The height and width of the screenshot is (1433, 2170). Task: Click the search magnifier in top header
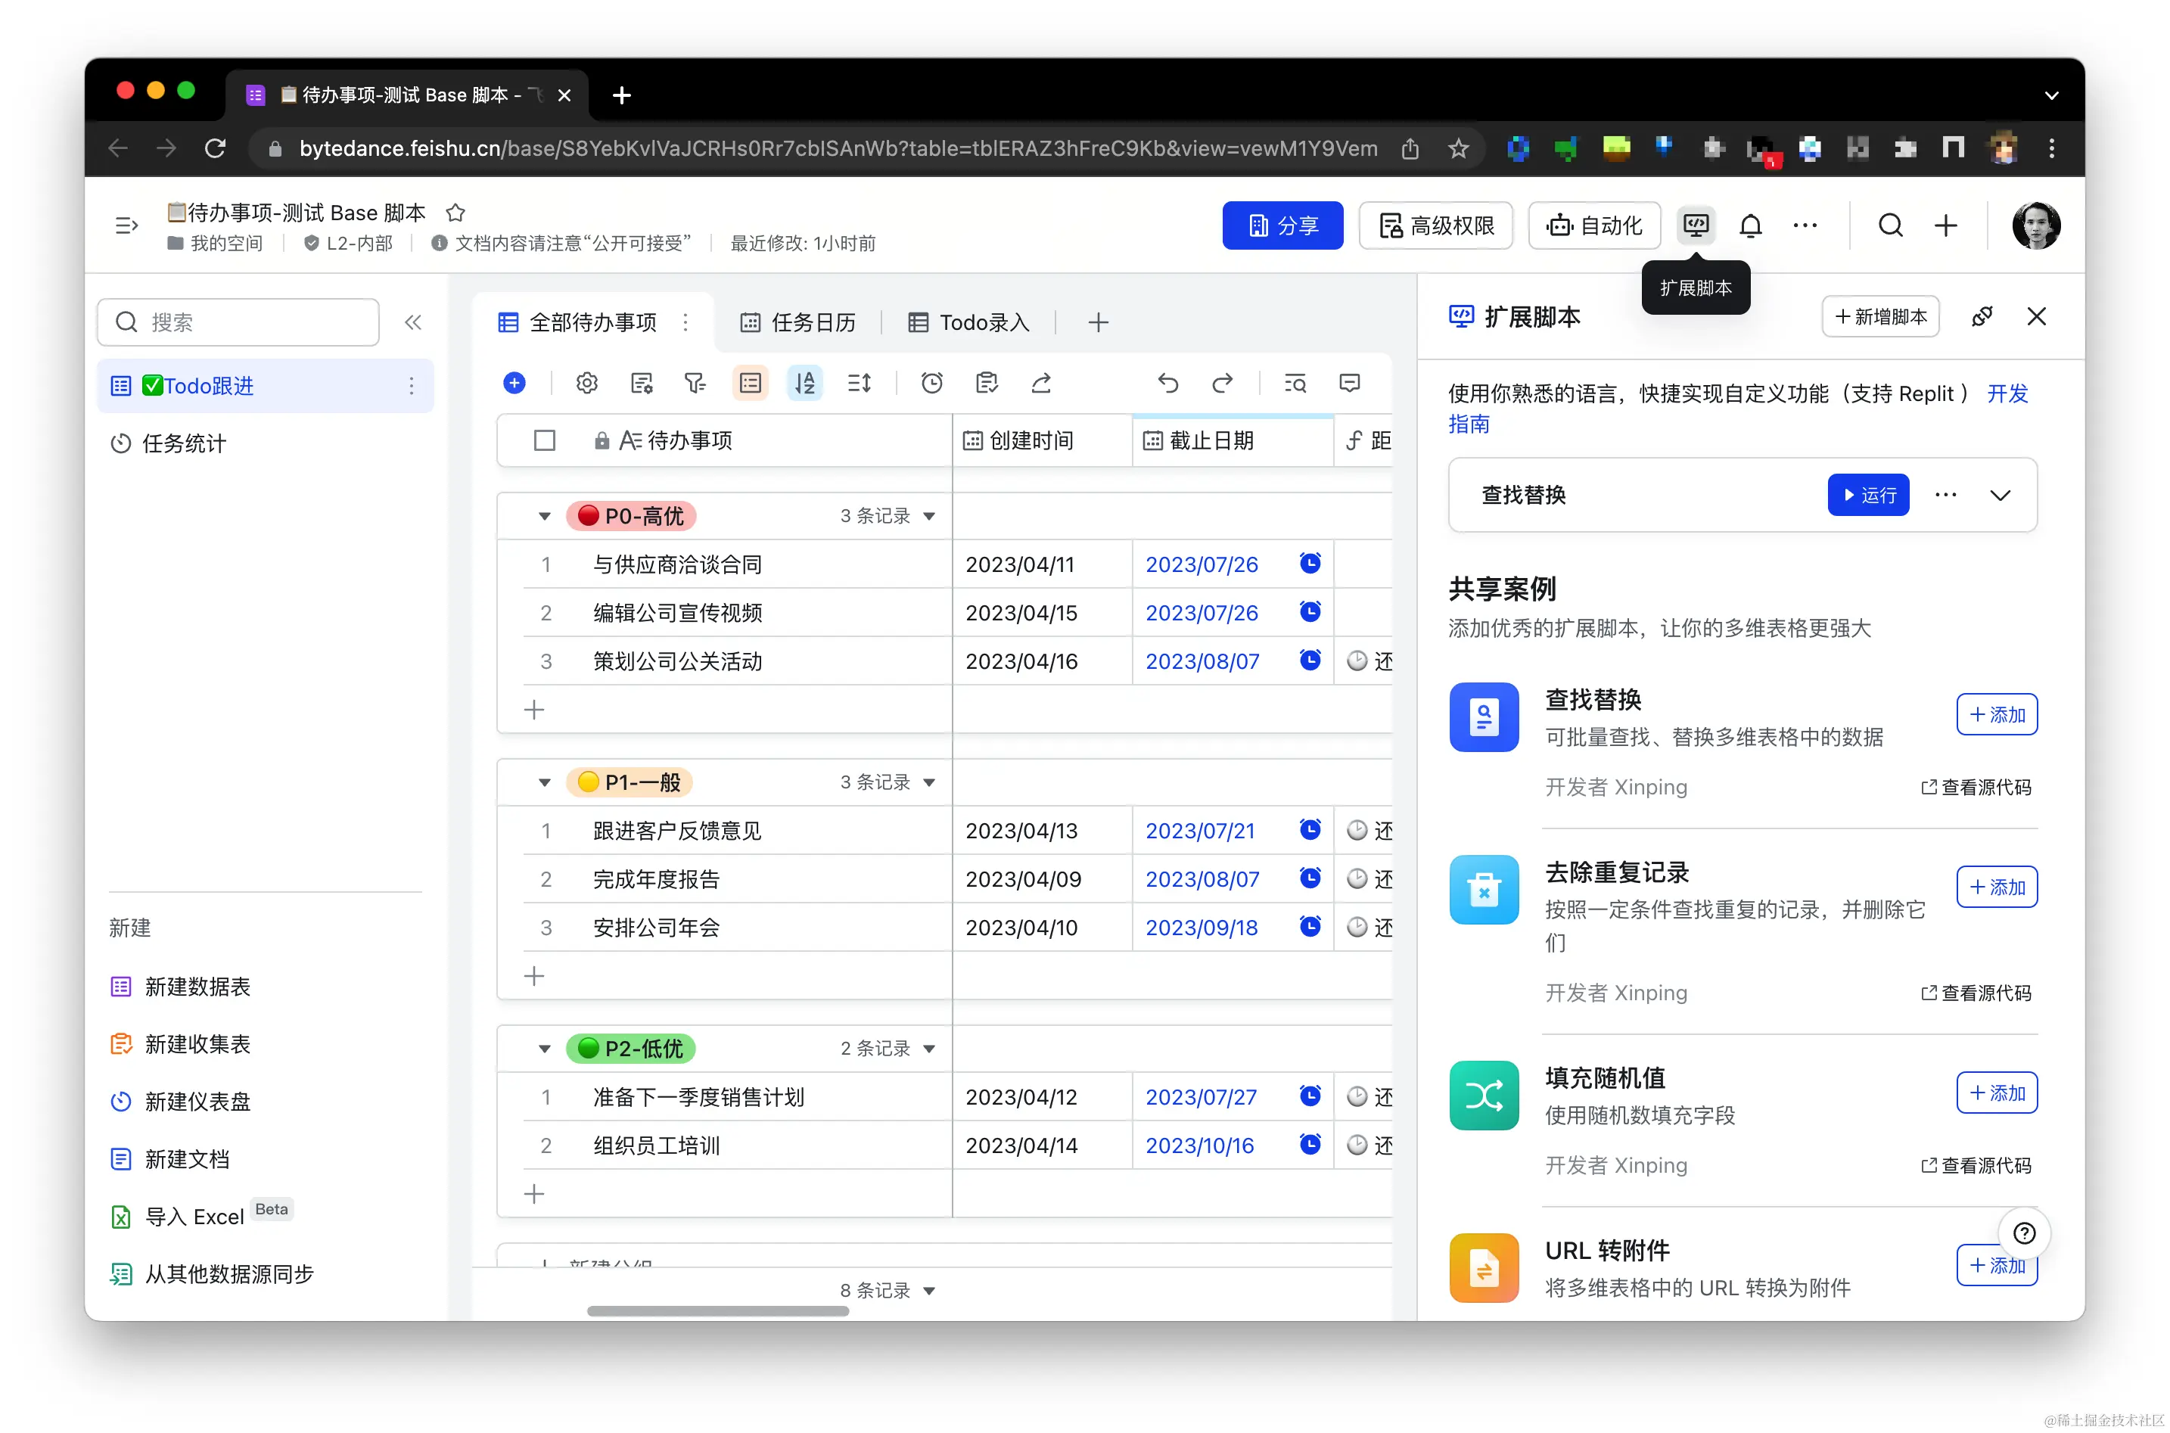point(1890,225)
